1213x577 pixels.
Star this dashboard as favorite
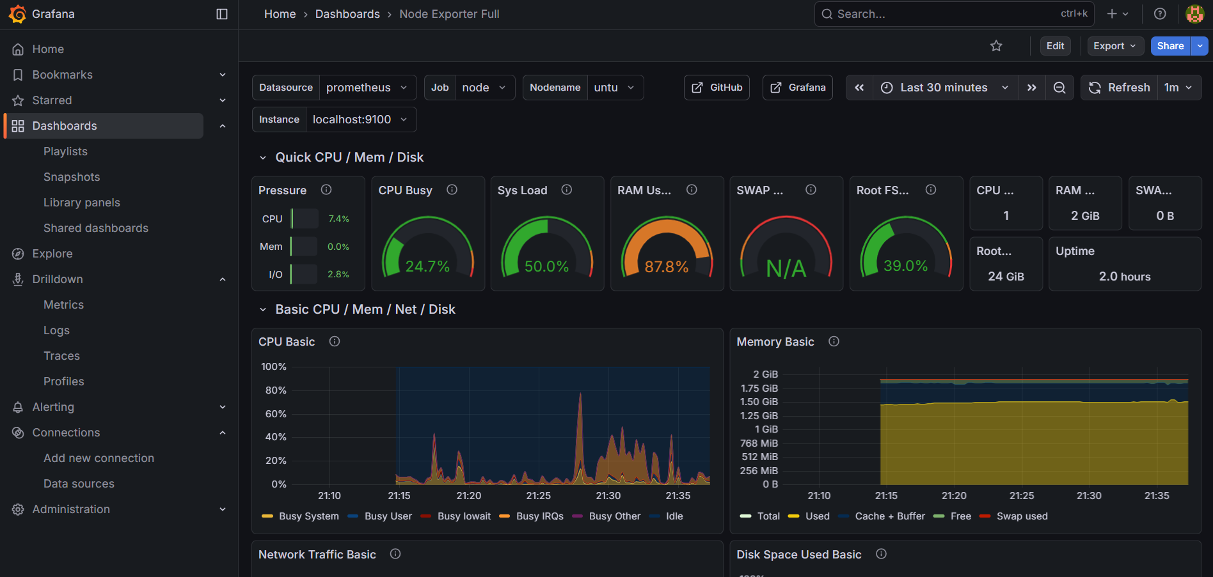pos(996,46)
